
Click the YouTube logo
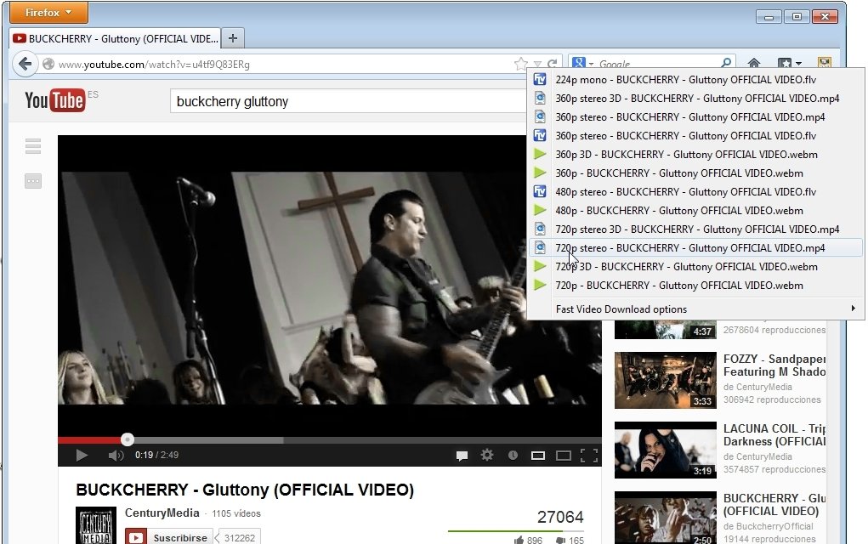coord(54,100)
